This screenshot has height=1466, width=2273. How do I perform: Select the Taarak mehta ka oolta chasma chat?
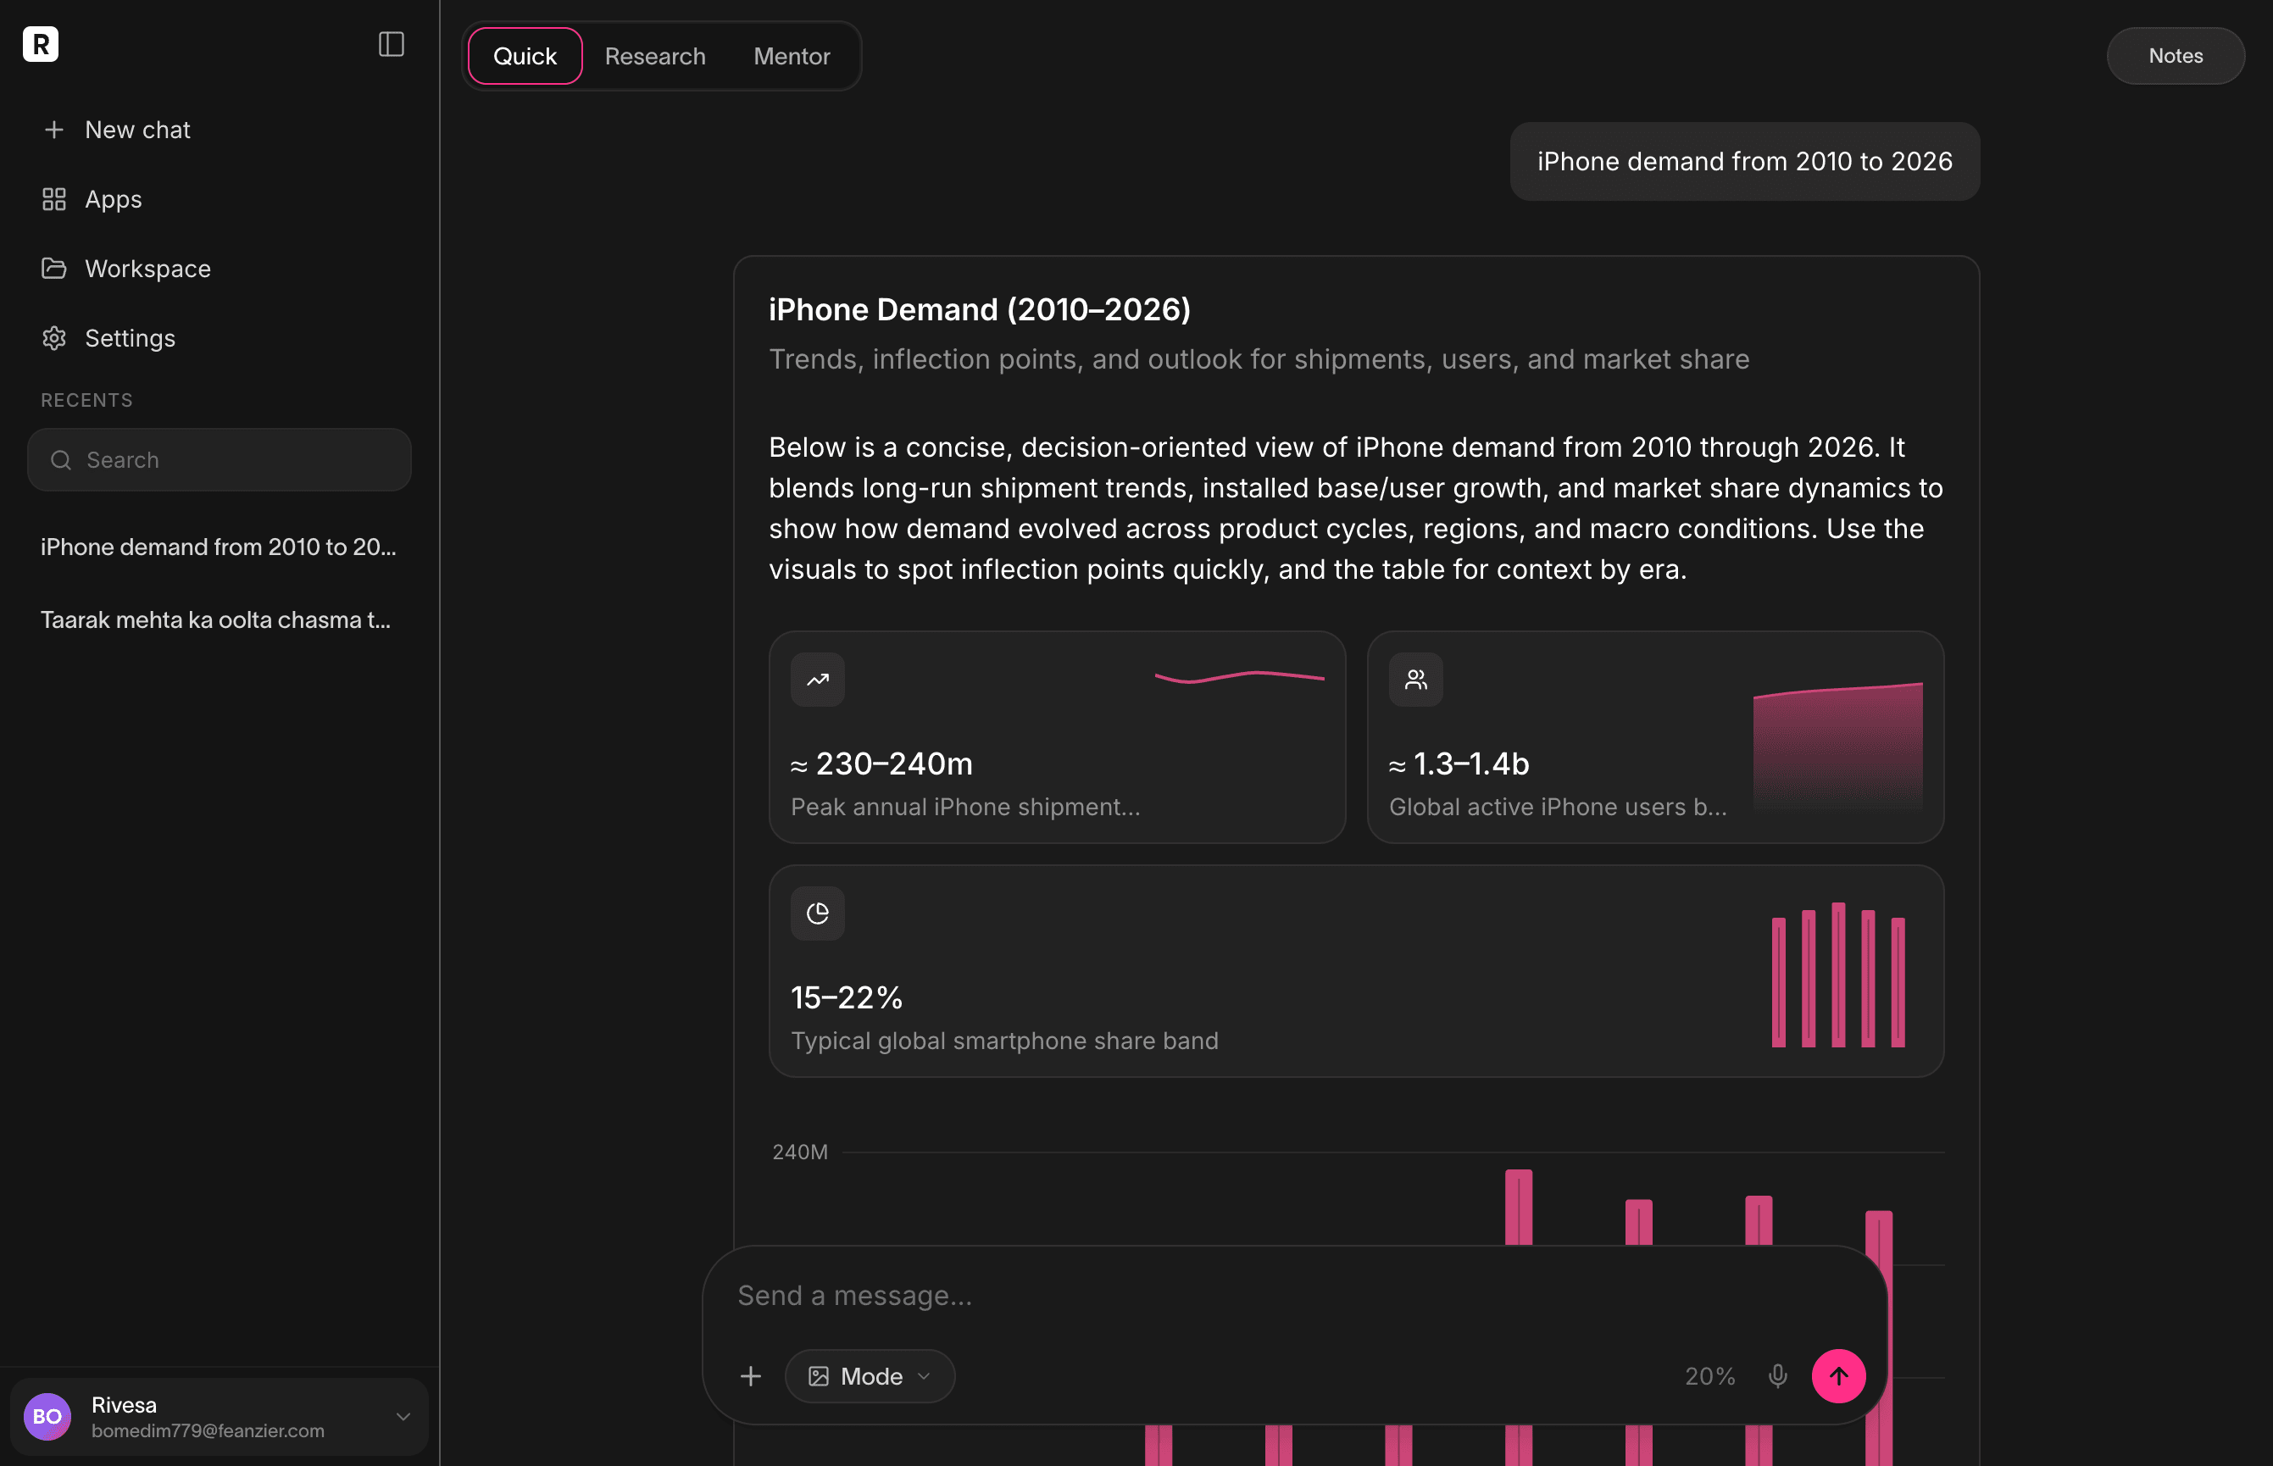[x=216, y=619]
